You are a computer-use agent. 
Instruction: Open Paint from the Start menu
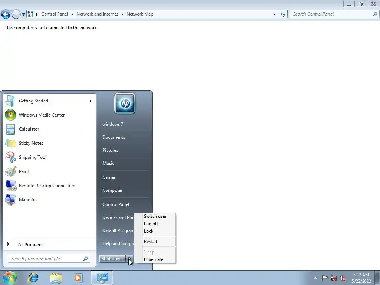[x=50, y=171]
